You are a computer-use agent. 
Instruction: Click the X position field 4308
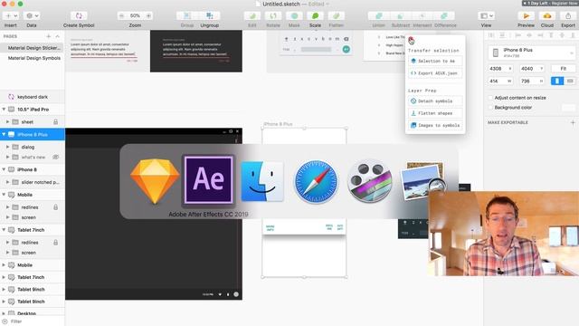tap(500, 69)
